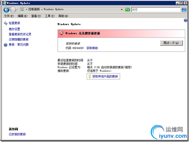Maximize the Windows Update window
The height and width of the screenshot is (142, 189).
[x=181, y=3]
